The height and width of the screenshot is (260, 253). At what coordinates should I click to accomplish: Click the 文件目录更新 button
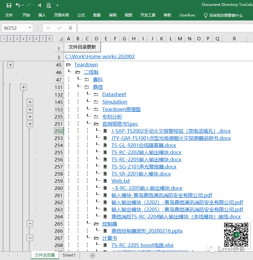pos(82,47)
